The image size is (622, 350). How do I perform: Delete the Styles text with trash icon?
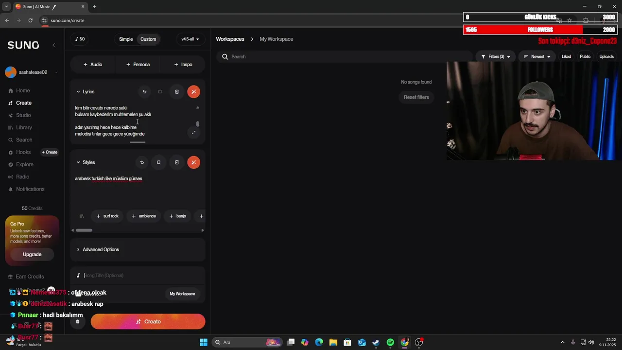(177, 162)
